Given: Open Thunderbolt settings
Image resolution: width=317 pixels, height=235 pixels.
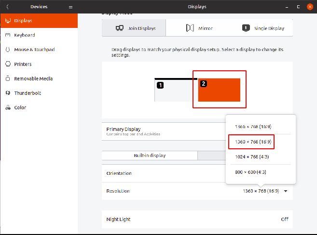Looking at the screenshot, I should click(x=39, y=93).
